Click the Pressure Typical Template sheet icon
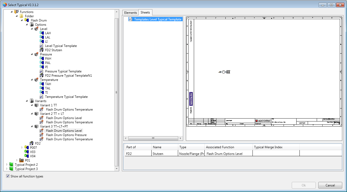347x192 pixels. click(42, 71)
